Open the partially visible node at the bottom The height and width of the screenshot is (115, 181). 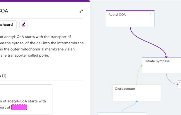[x=122, y=113]
